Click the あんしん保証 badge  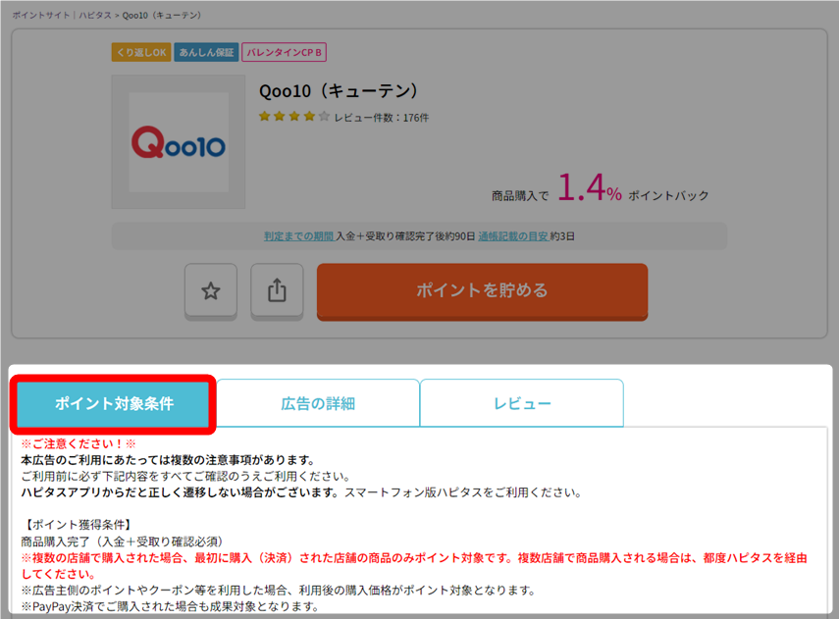(x=206, y=52)
